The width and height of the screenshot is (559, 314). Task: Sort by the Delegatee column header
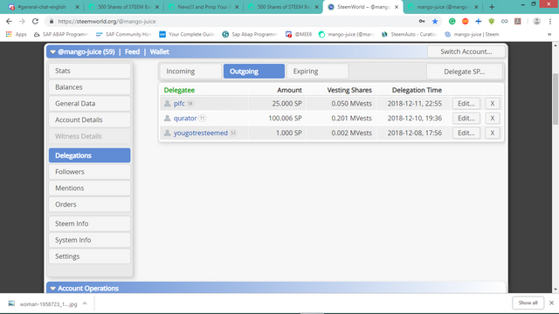pyautogui.click(x=179, y=90)
